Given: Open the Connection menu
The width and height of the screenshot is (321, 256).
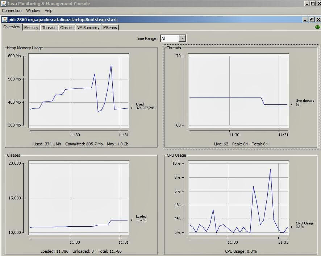Looking at the screenshot, I should coord(12,11).
